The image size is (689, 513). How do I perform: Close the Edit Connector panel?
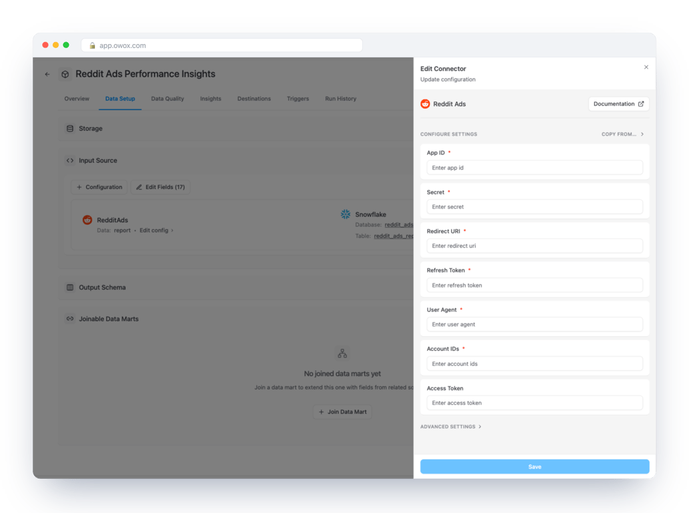tap(646, 67)
